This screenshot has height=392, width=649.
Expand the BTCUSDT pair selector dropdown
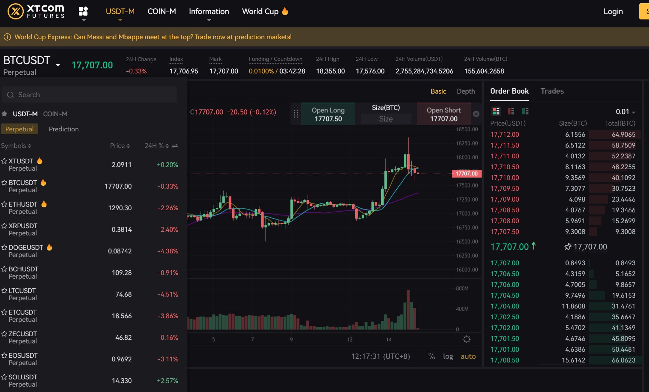pos(58,65)
